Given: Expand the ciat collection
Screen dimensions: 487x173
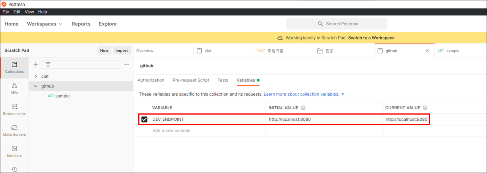Looking at the screenshot, I should click(x=36, y=76).
